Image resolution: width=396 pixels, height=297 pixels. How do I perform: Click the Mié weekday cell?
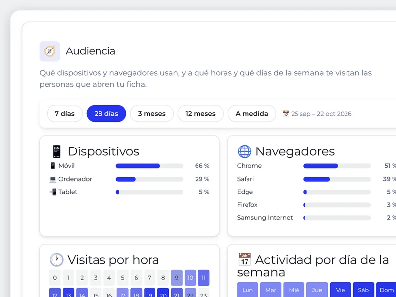pos(294,290)
